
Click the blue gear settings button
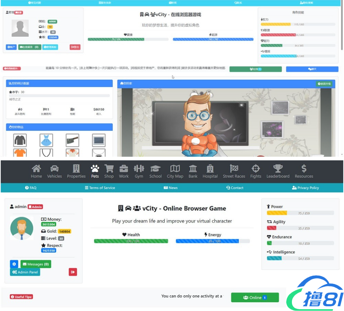click(14, 264)
